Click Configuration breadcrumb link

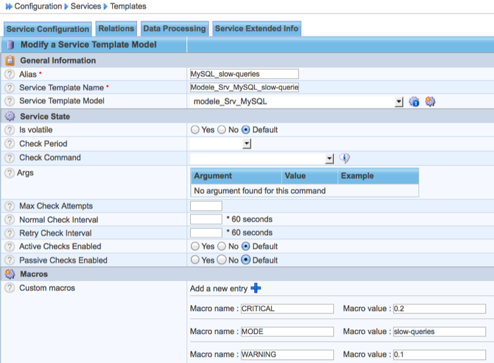pos(38,6)
